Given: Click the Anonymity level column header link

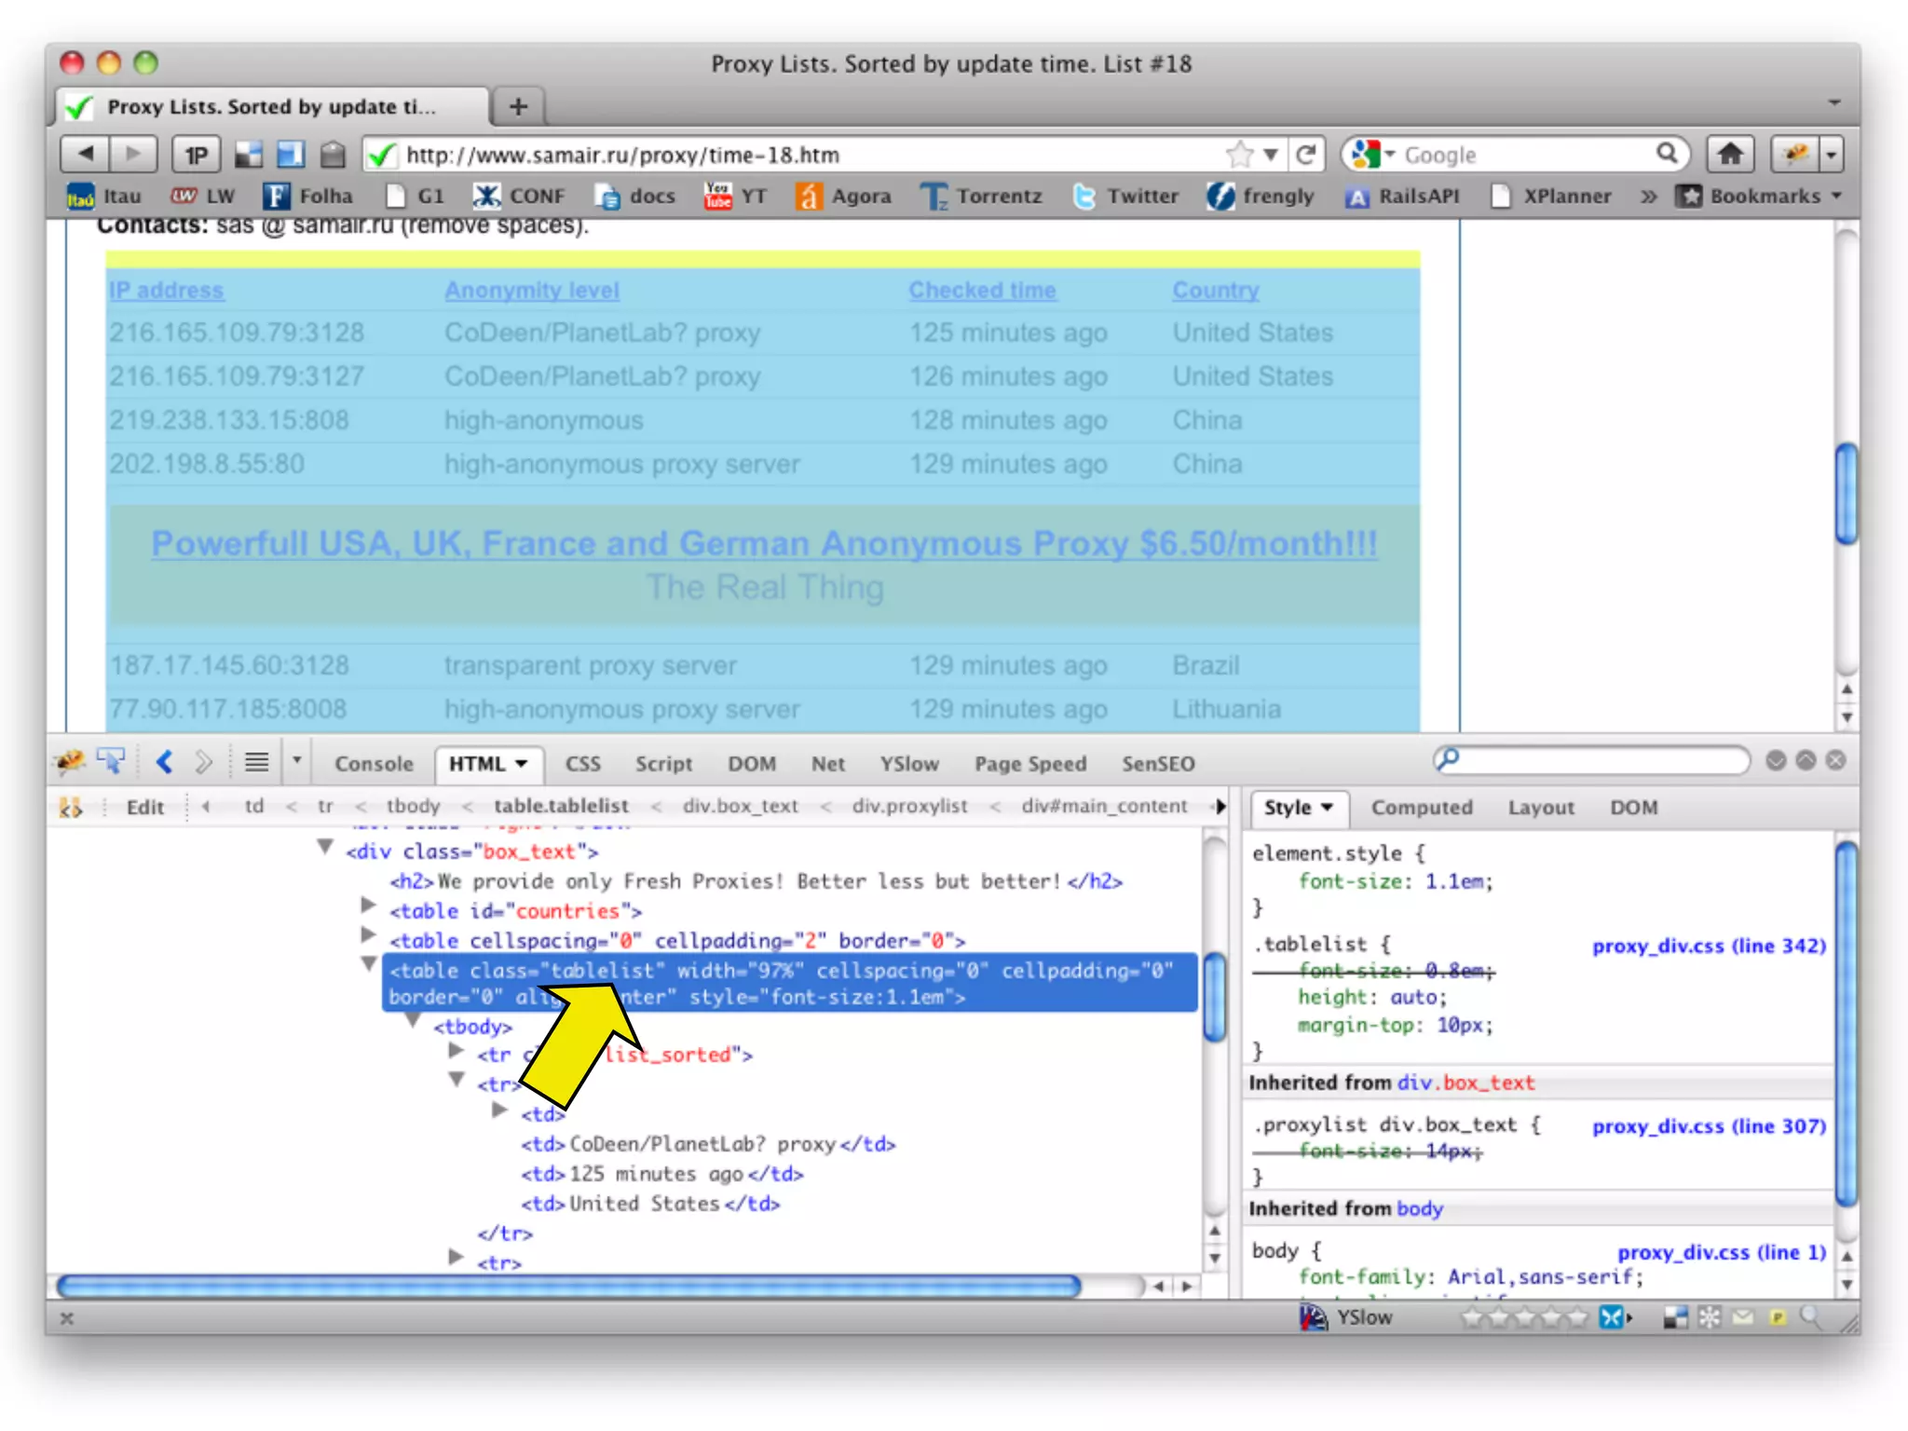Looking at the screenshot, I should point(531,291).
